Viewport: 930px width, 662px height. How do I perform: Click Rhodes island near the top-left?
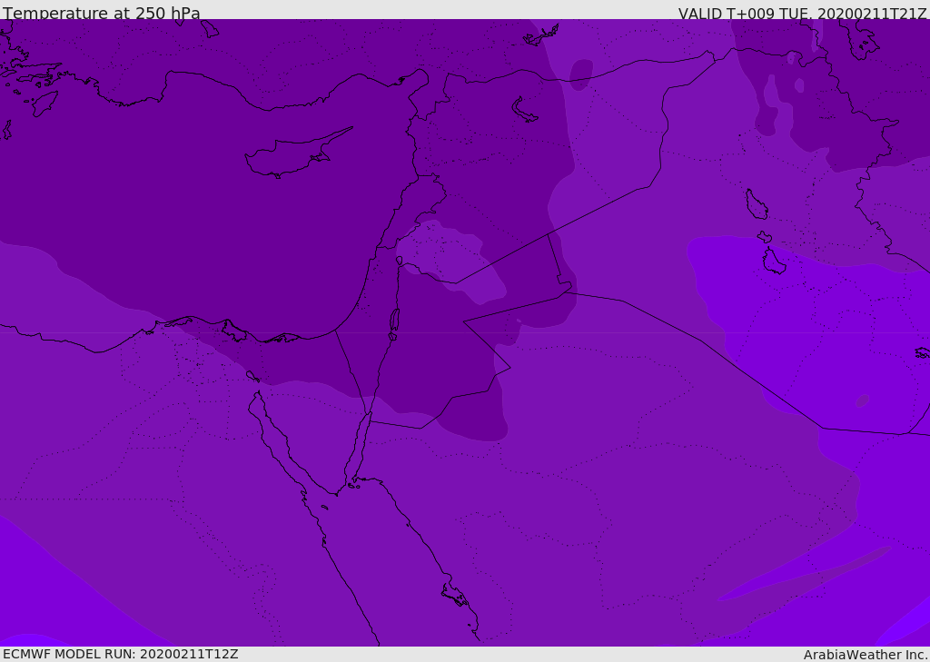(44, 103)
